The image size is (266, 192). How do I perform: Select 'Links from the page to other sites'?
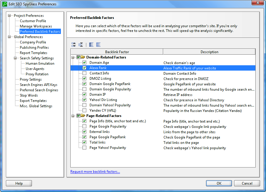(189, 132)
